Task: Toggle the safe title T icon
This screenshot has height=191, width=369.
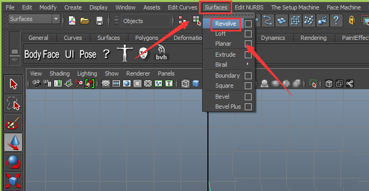Action: (169, 83)
